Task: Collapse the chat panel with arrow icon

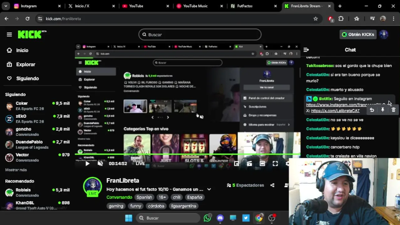Action: [306, 50]
